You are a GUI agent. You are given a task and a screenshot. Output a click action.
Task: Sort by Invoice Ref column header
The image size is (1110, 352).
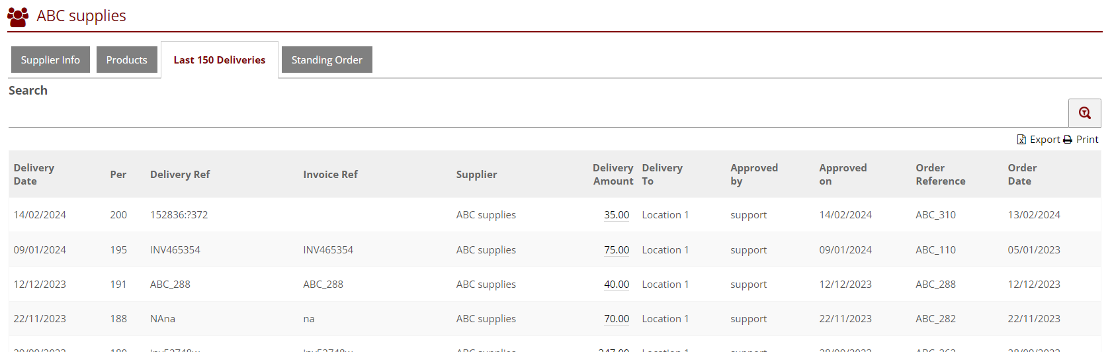pos(330,175)
